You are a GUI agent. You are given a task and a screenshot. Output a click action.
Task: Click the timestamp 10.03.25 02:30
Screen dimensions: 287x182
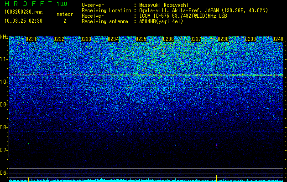coord(23,21)
